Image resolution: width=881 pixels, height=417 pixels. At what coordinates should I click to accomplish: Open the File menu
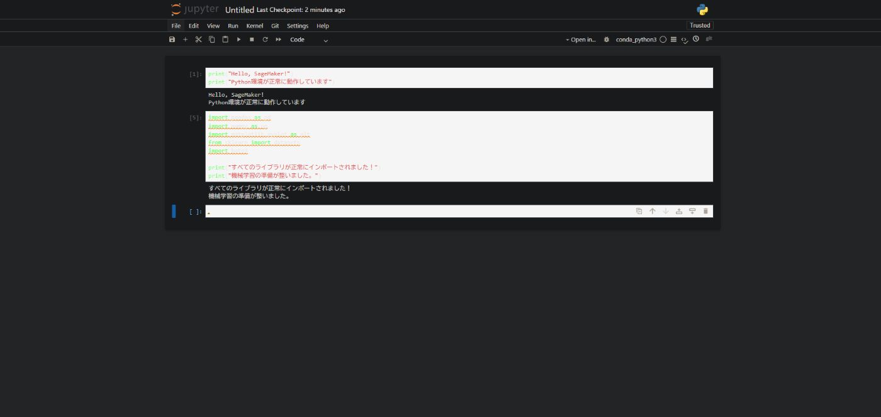tap(176, 26)
